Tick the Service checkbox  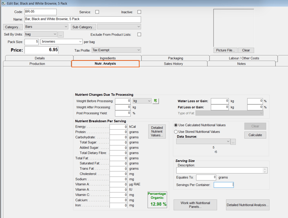pos(97,12)
